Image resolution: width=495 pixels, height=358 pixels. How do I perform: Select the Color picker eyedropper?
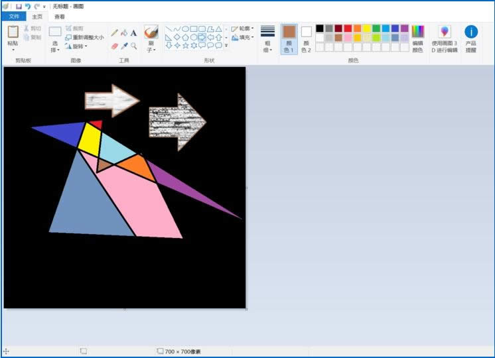click(x=124, y=46)
